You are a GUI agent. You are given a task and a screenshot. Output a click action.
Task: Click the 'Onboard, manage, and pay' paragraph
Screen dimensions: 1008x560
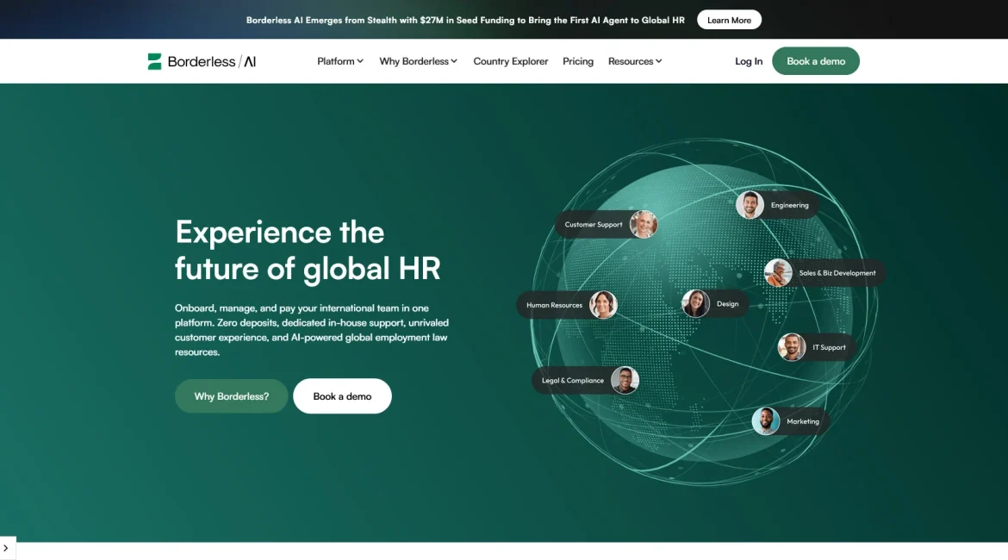pyautogui.click(x=312, y=330)
